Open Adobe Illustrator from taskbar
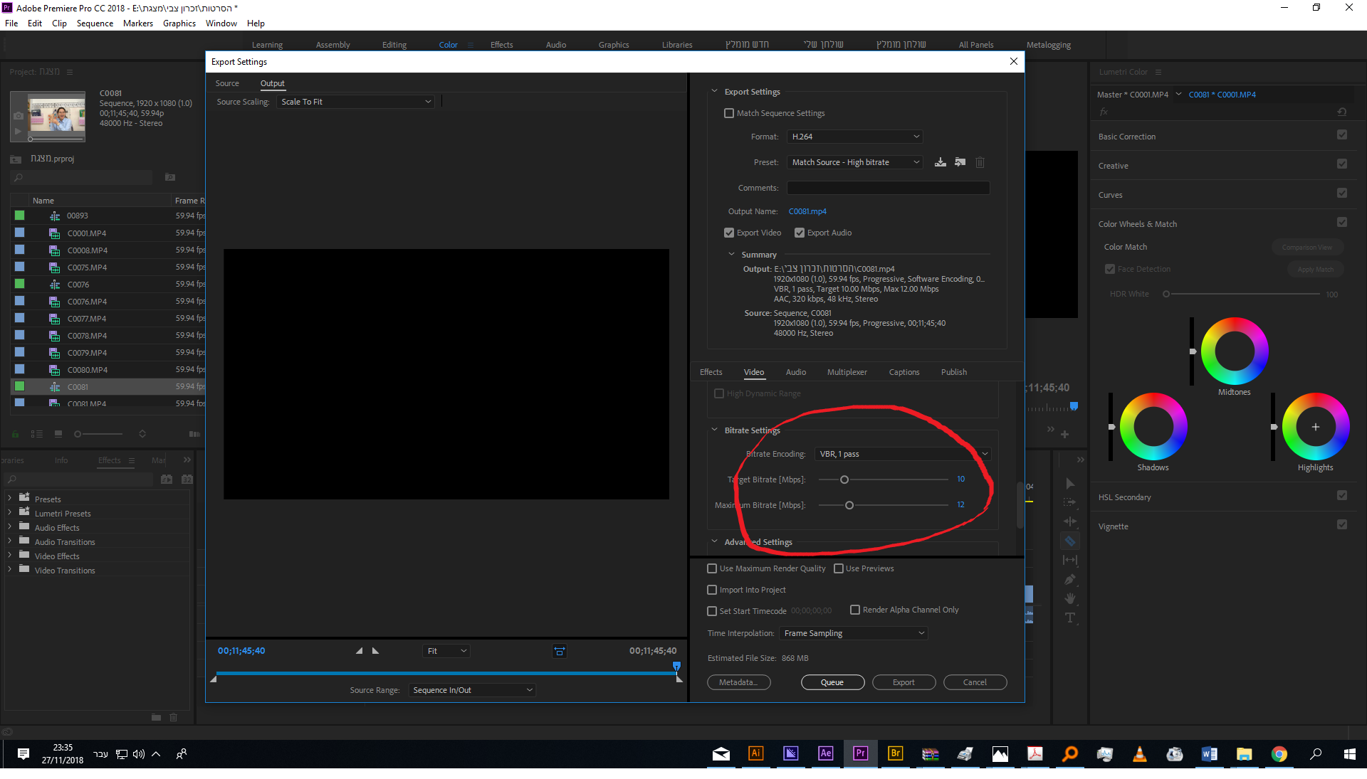The height and width of the screenshot is (779, 1367). click(756, 754)
